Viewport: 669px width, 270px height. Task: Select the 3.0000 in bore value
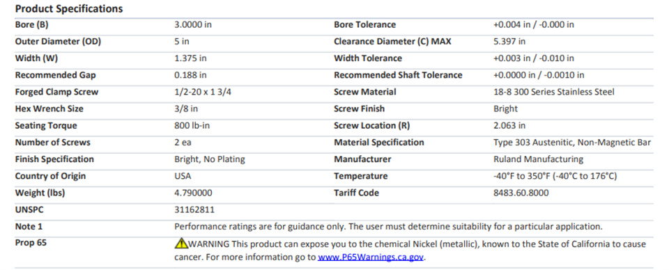point(193,24)
